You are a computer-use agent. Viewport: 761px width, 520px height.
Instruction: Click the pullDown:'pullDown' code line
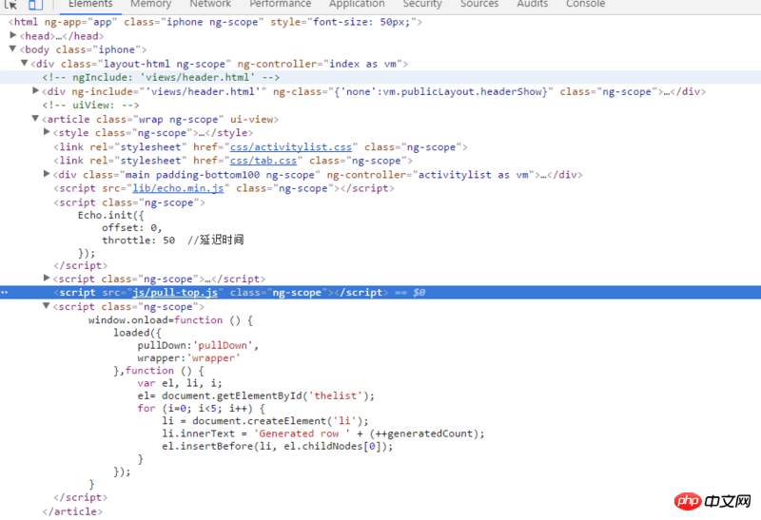click(198, 345)
